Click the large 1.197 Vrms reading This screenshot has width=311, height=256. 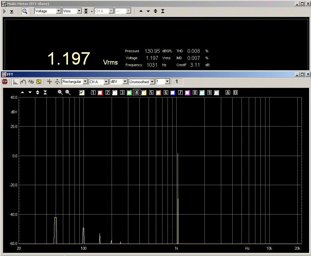click(69, 59)
